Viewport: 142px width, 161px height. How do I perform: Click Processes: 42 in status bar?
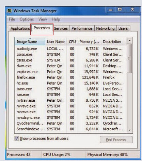[19, 155]
